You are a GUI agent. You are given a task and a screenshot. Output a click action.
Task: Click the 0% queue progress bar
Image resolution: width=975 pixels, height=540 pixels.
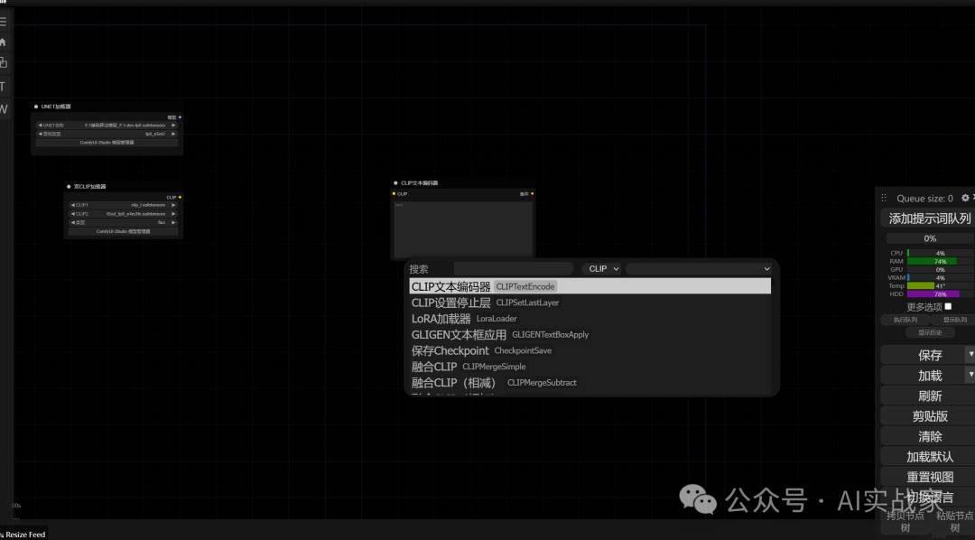click(x=930, y=238)
